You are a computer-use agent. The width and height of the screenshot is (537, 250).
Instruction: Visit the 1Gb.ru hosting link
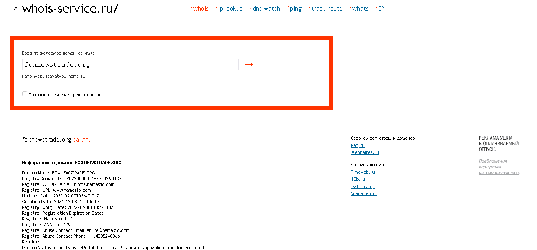tap(358, 179)
